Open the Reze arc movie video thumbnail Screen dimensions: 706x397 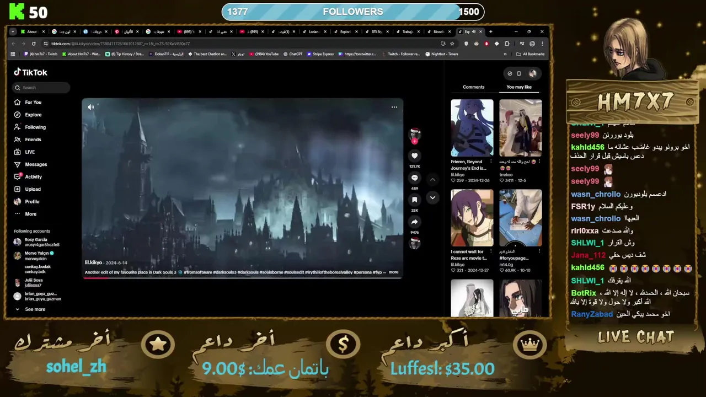tap(472, 218)
